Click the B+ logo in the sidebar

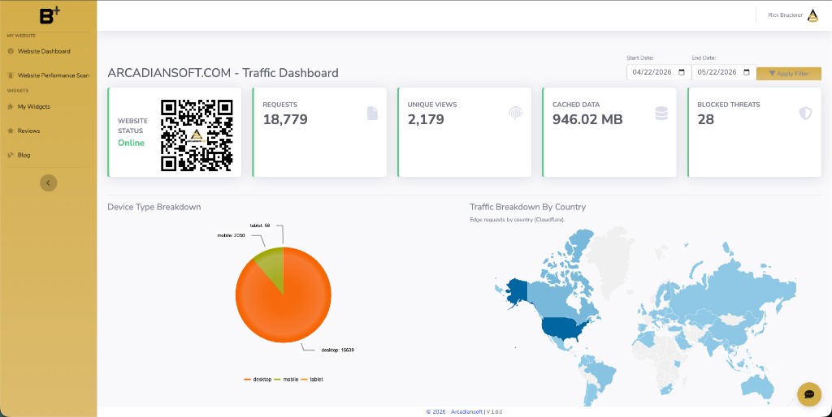click(50, 15)
